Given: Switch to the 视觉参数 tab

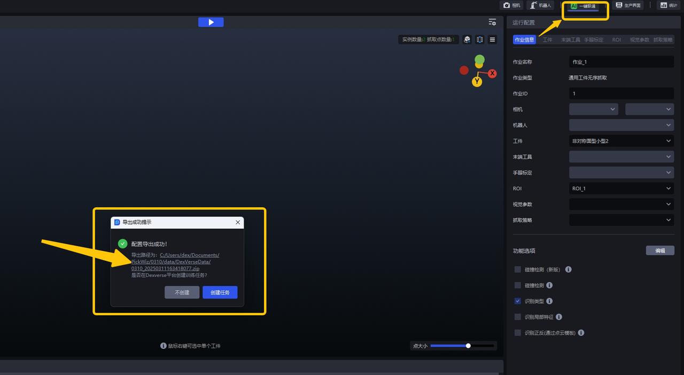Looking at the screenshot, I should [x=639, y=40].
